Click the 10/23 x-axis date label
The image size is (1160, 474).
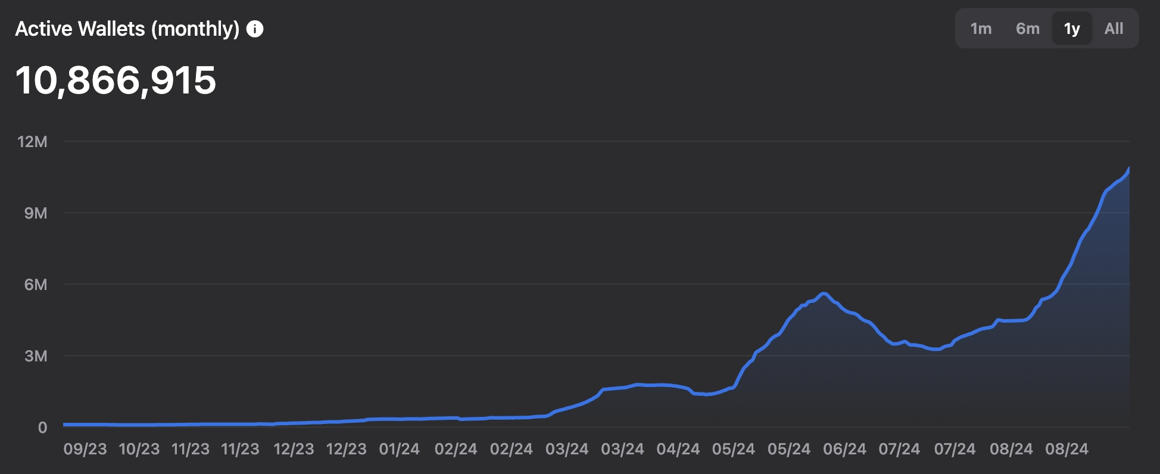pos(139,449)
